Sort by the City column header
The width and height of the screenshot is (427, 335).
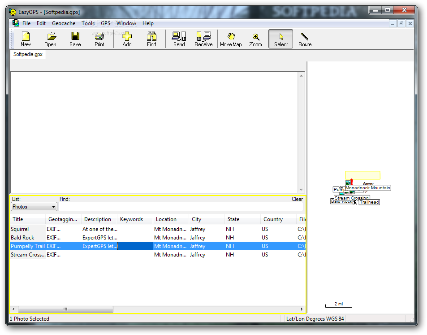pos(207,219)
